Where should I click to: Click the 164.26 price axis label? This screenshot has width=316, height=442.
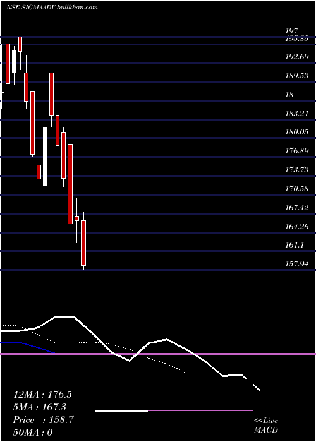pos(297,226)
